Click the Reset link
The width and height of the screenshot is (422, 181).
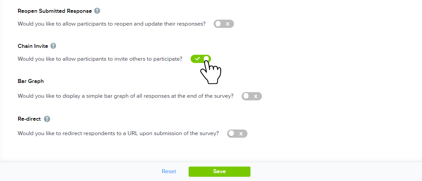(169, 171)
